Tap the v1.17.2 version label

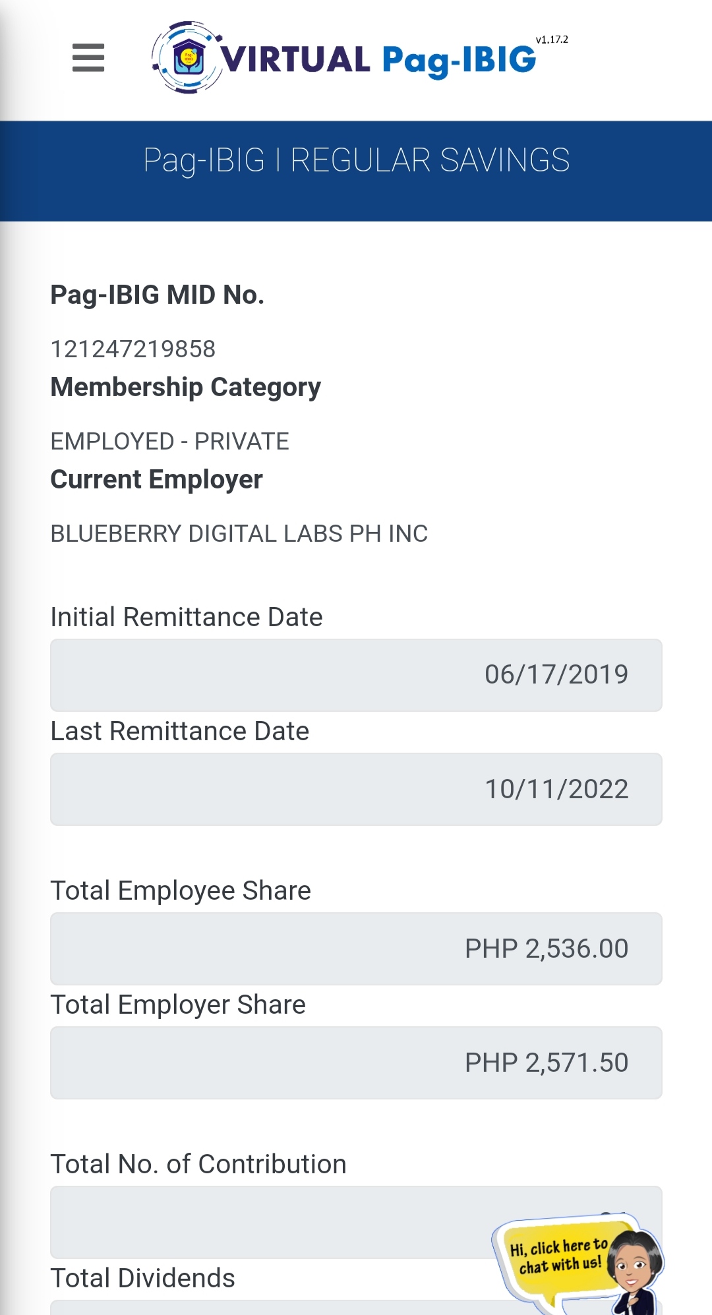[x=552, y=40]
